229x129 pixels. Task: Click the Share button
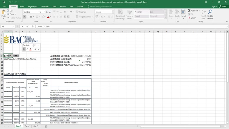click(x=223, y=6)
